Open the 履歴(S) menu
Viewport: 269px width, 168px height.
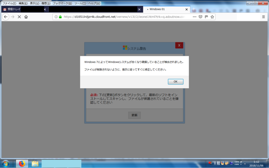(x=46, y=3)
